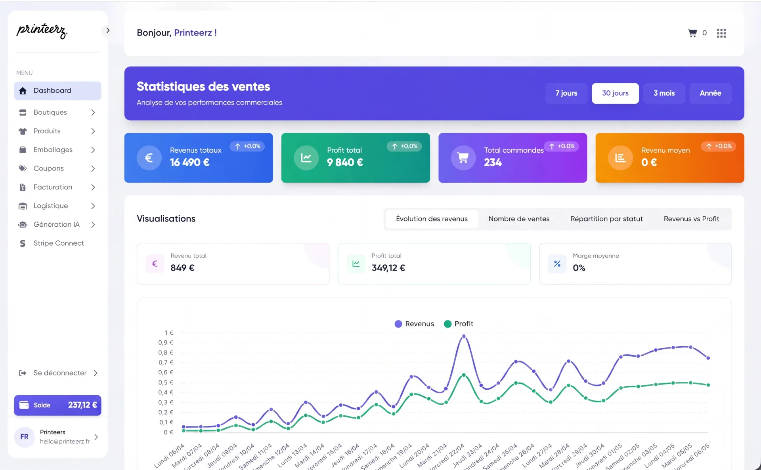The image size is (761, 470).
Task: Click the Statistiques des ventes title
Action: point(203,87)
